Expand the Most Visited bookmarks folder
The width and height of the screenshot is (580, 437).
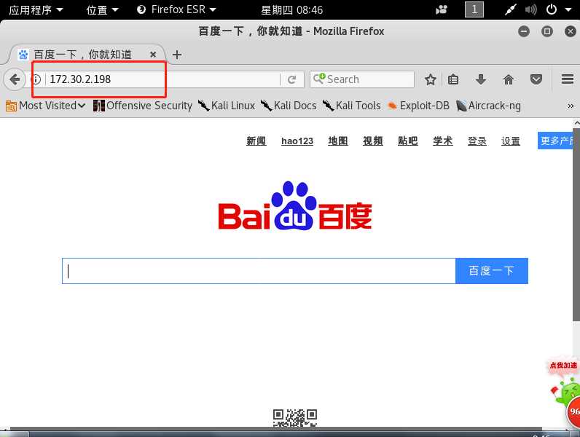pyautogui.click(x=45, y=106)
